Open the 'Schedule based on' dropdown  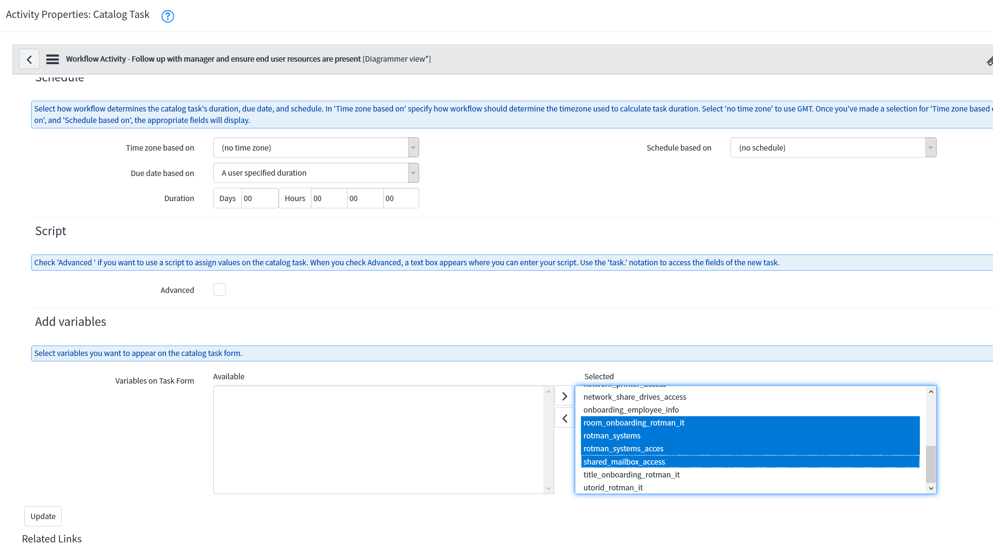(x=833, y=147)
